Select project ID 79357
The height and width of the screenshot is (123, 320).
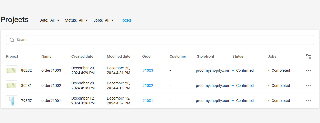tap(27, 101)
